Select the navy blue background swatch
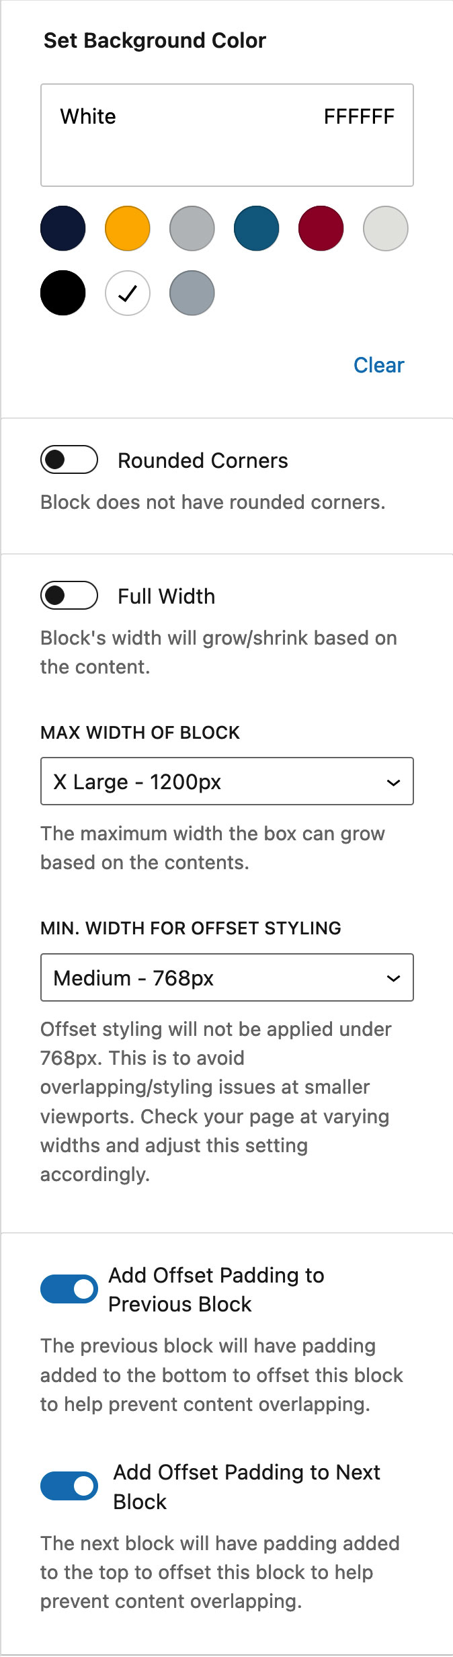 [63, 229]
